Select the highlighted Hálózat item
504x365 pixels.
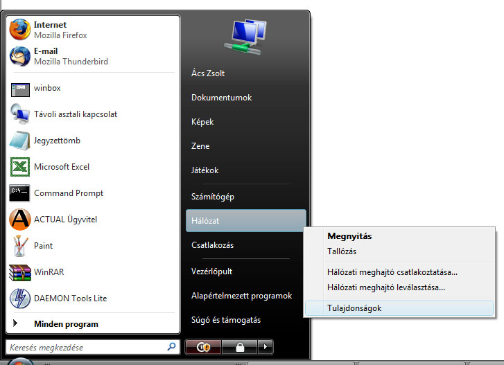coord(246,220)
